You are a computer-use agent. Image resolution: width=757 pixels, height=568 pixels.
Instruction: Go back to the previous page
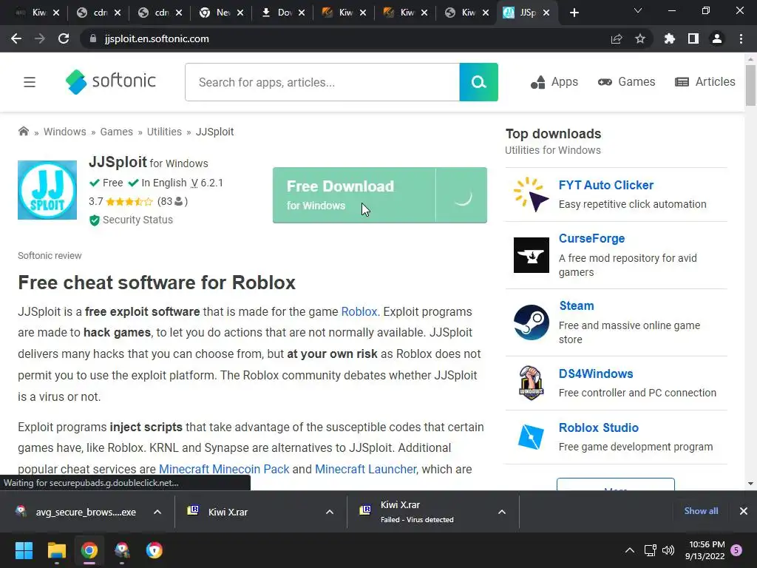tap(16, 38)
